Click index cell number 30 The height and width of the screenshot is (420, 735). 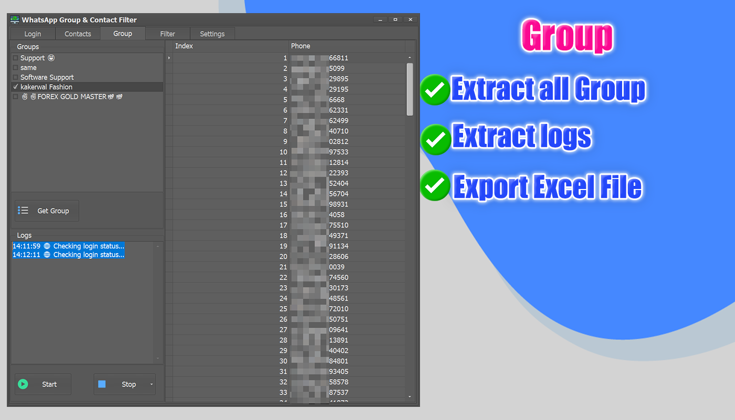[230, 361]
